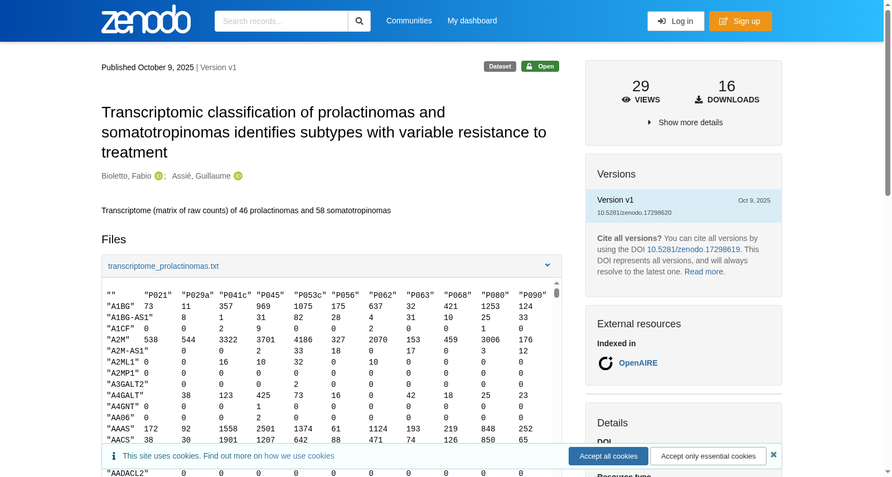This screenshot has height=477, width=892.
Task: Click the file preview scrollbar handle
Action: pos(556,293)
